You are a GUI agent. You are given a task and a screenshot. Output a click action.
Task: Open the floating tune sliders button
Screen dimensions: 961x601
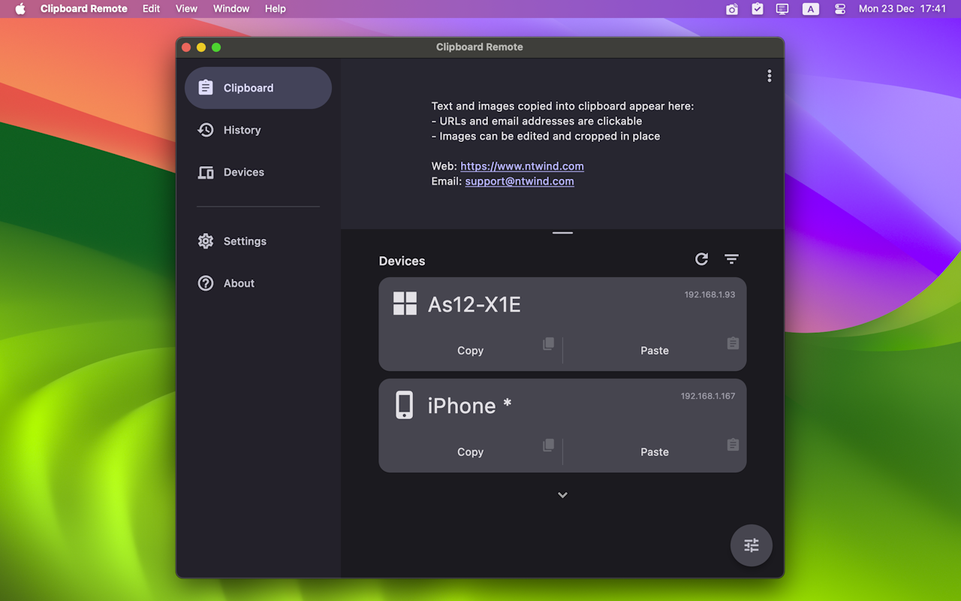pos(751,545)
